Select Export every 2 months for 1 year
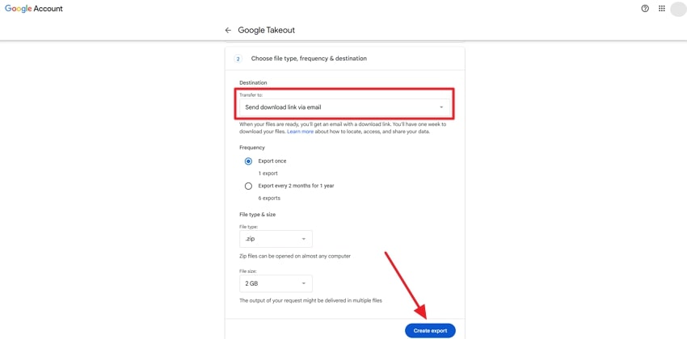Screen dimensions: 687x339 click(248, 186)
